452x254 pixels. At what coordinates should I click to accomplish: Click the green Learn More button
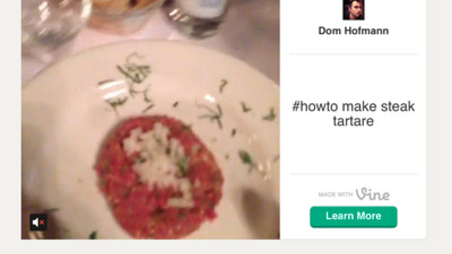pyautogui.click(x=353, y=217)
